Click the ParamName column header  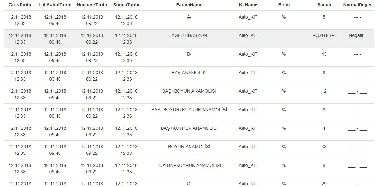pos(189,5)
